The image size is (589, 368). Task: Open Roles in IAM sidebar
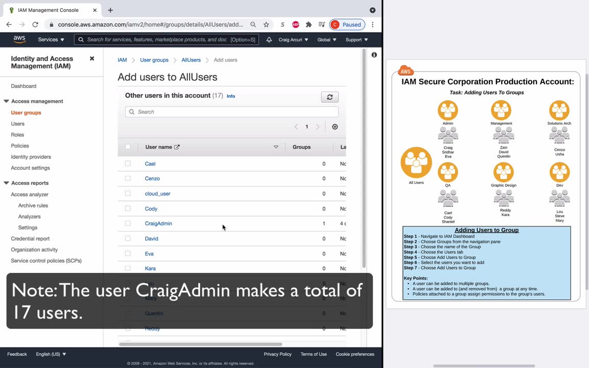pos(17,135)
